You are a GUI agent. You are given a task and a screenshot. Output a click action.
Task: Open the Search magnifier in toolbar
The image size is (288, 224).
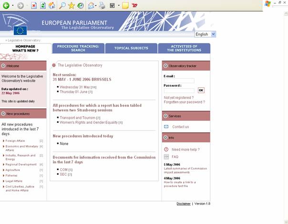pyautogui.click(x=62, y=6)
